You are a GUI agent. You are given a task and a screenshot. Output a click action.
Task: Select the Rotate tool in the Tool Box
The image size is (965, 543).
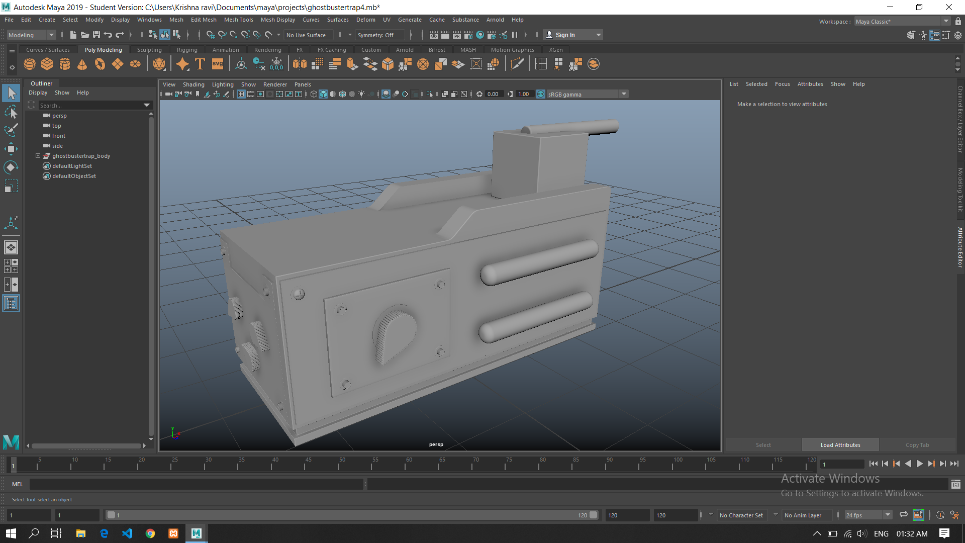11,167
